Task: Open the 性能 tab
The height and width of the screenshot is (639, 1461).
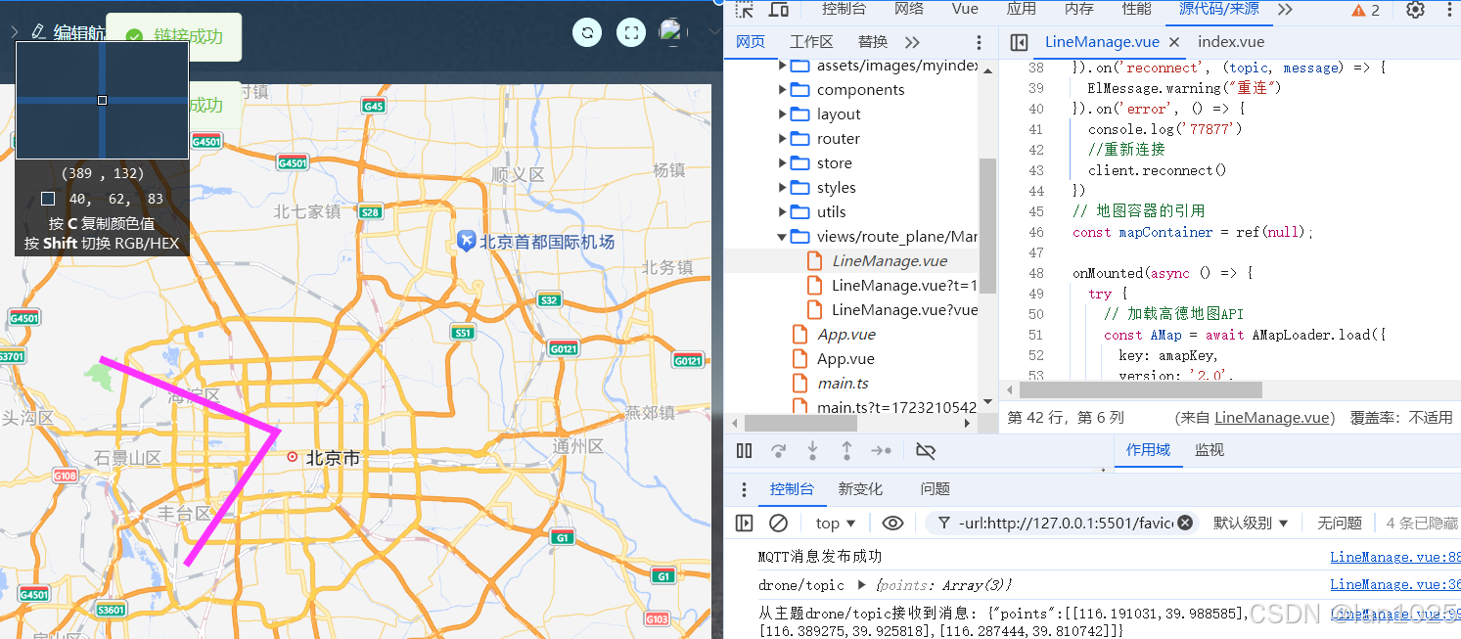Action: point(1136,9)
